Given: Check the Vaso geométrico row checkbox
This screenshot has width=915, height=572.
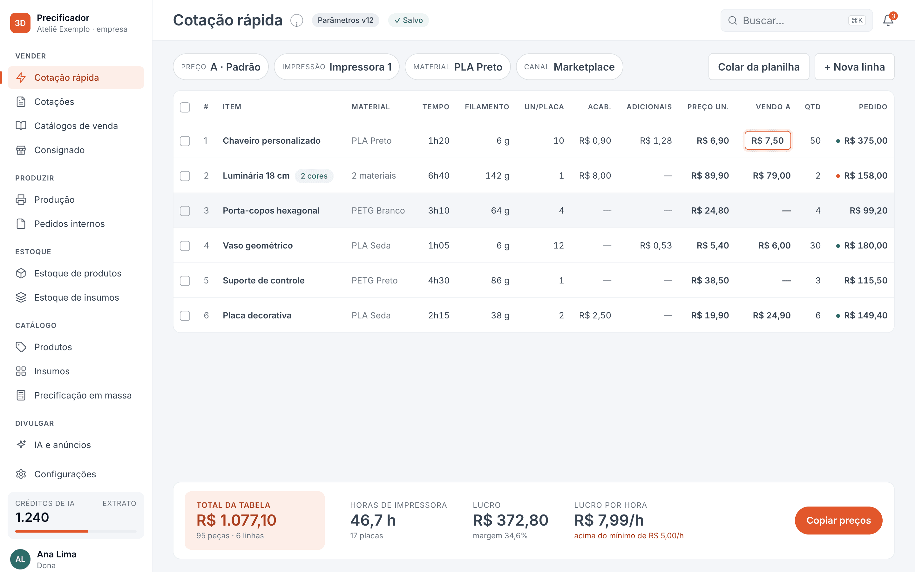Looking at the screenshot, I should coord(185,246).
